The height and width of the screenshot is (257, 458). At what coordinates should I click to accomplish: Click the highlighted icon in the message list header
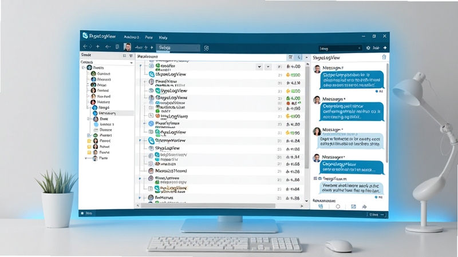point(298,57)
